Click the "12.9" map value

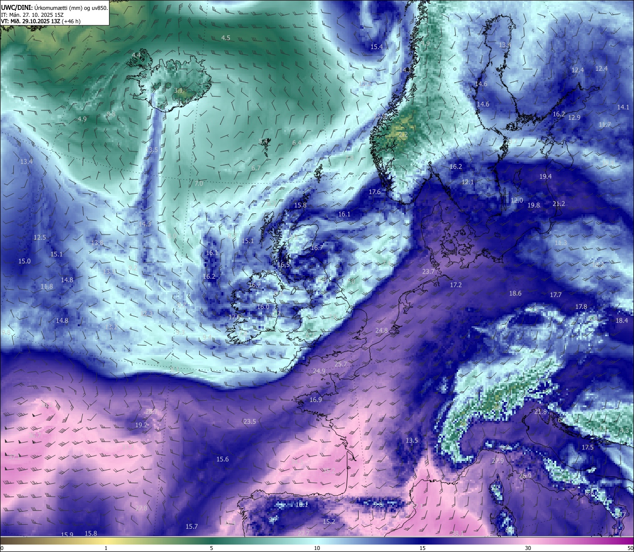(x=574, y=118)
